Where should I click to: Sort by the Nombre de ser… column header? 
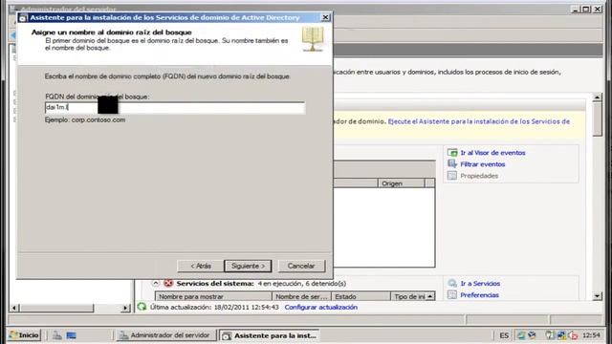301,296
